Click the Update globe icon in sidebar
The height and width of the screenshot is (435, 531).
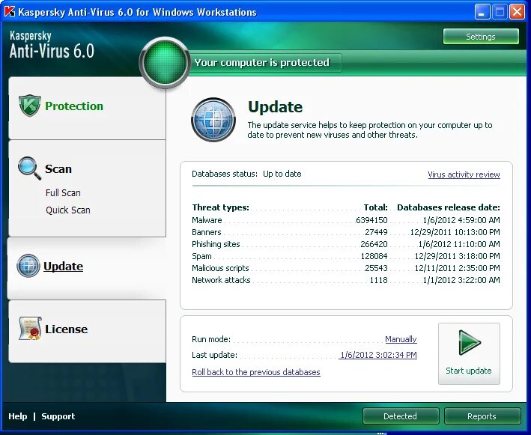tap(28, 266)
